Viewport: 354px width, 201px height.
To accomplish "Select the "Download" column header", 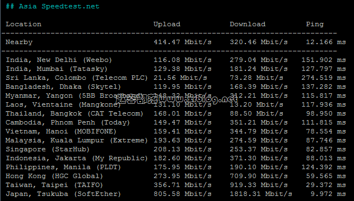I will [248, 24].
